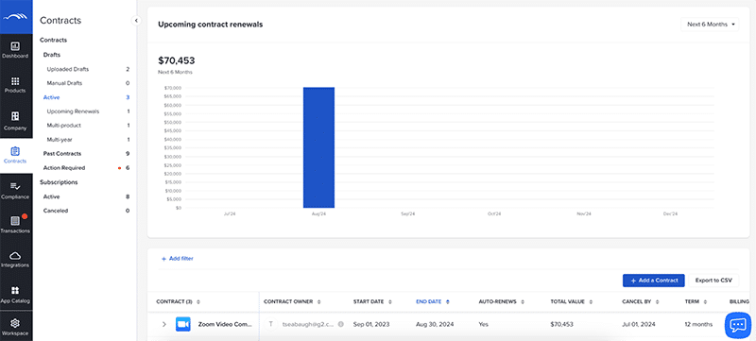
Task: Click the 12 months term cell
Action: click(698, 324)
